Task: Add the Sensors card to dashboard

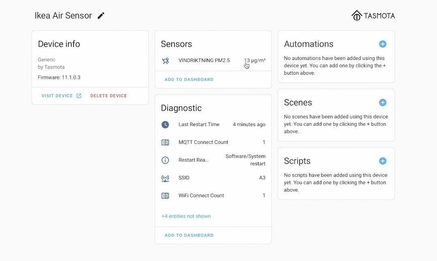Action: [189, 79]
